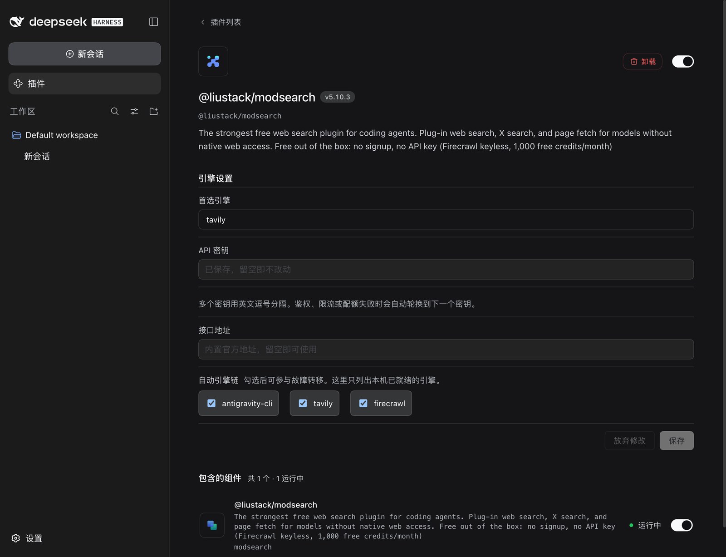Focus the API 密钥 input field
The image size is (726, 557).
point(446,270)
